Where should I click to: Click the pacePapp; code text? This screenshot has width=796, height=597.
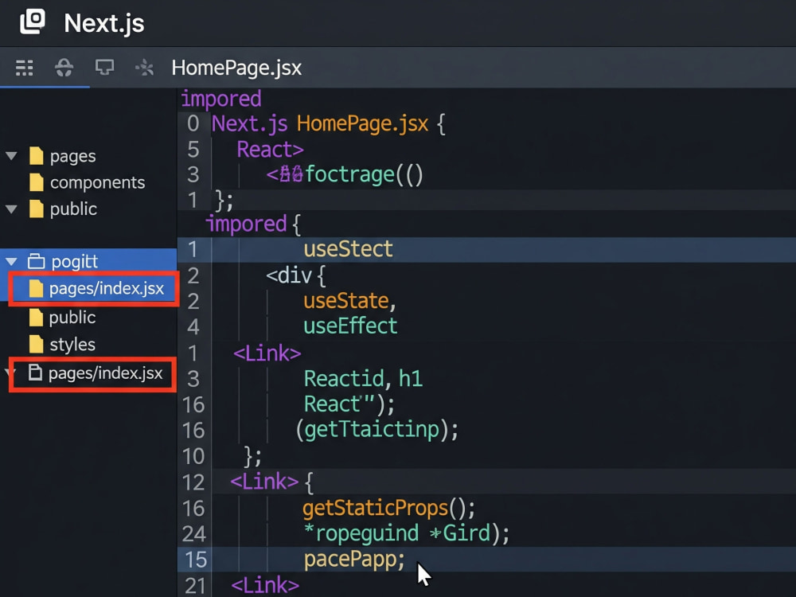pyautogui.click(x=354, y=560)
